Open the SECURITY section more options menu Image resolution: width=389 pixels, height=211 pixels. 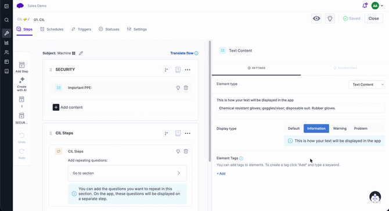click(188, 70)
